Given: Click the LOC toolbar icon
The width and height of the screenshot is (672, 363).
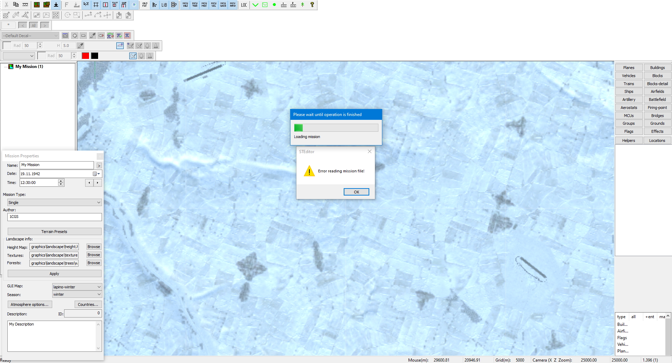Looking at the screenshot, I should (x=244, y=5).
